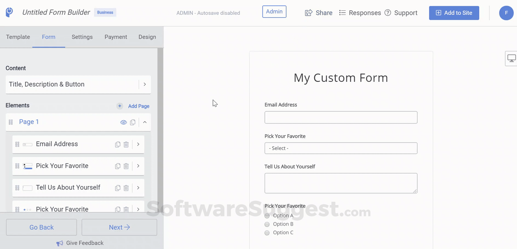
Task: Delete the Tell Us About Yourself element
Action: [x=126, y=188]
